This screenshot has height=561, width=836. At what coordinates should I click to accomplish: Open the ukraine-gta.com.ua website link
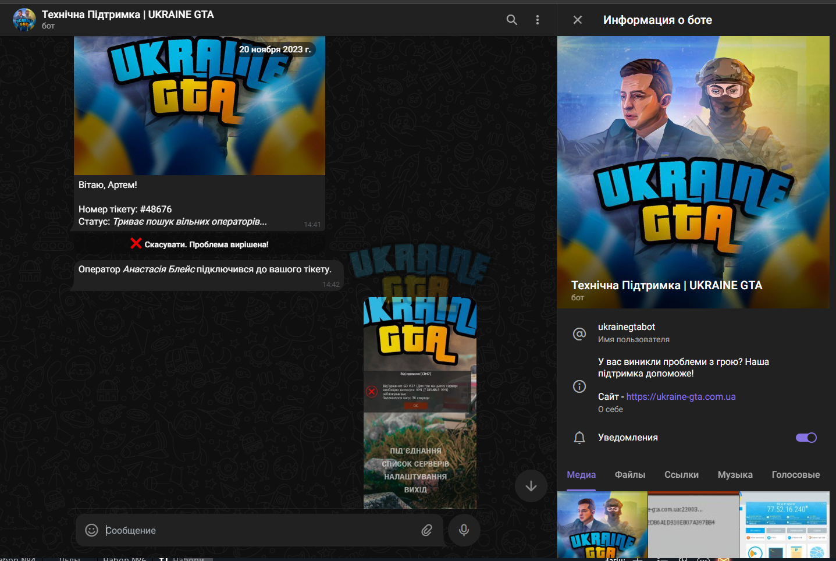pos(681,397)
